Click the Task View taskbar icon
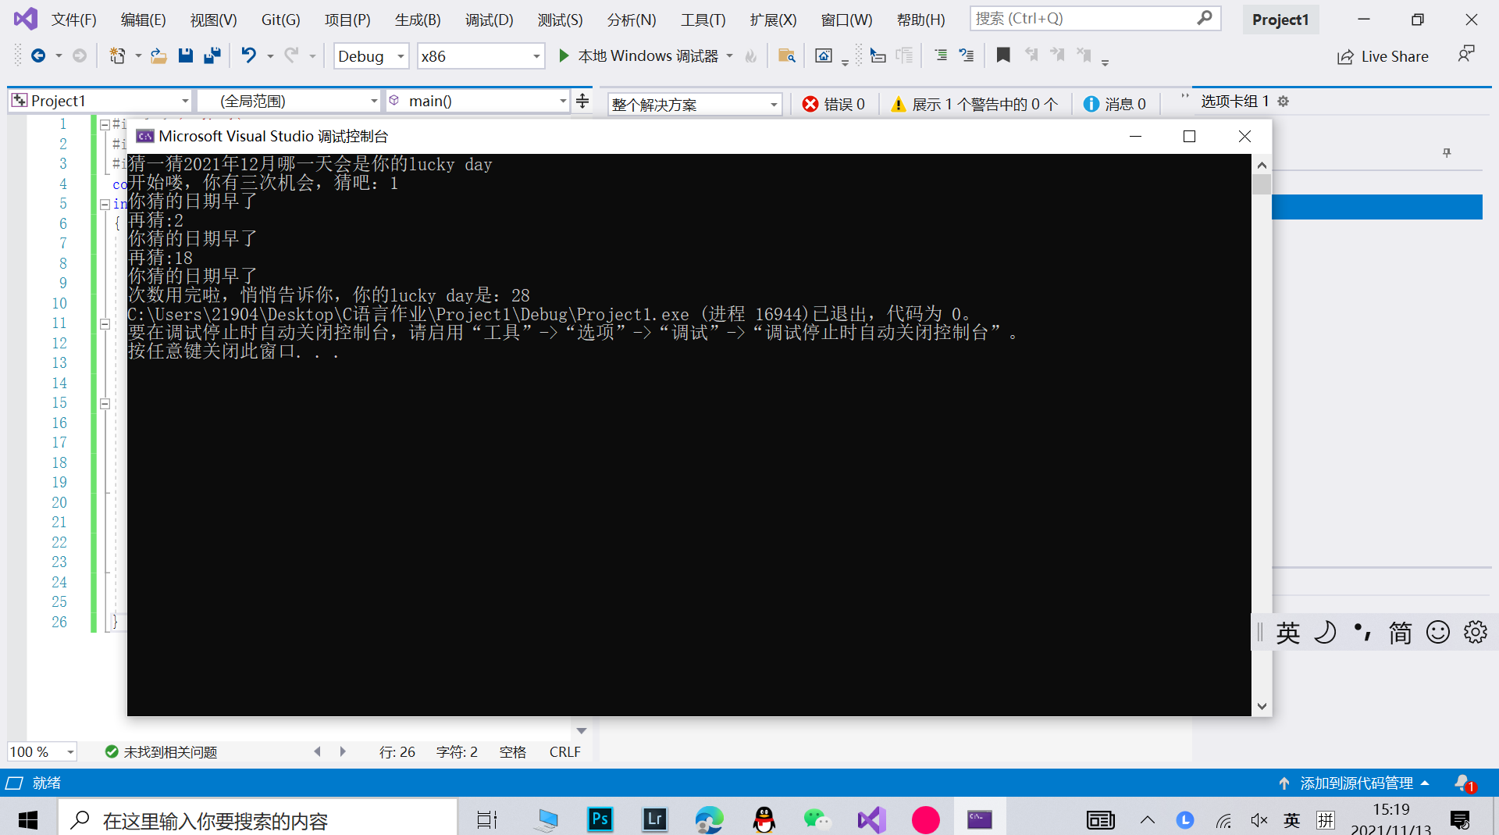 tap(487, 819)
